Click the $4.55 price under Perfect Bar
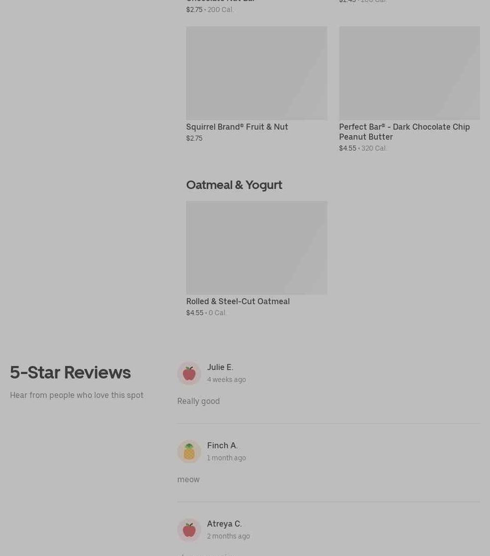 (348, 148)
